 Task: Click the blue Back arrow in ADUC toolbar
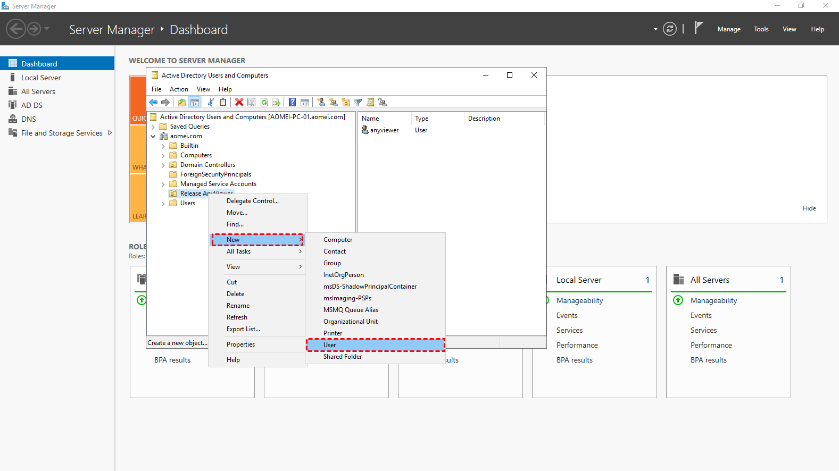pyautogui.click(x=153, y=103)
